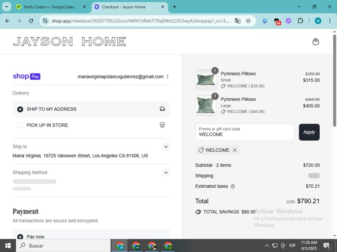Open a new browser tab
The image size is (337, 252).
click(174, 7)
